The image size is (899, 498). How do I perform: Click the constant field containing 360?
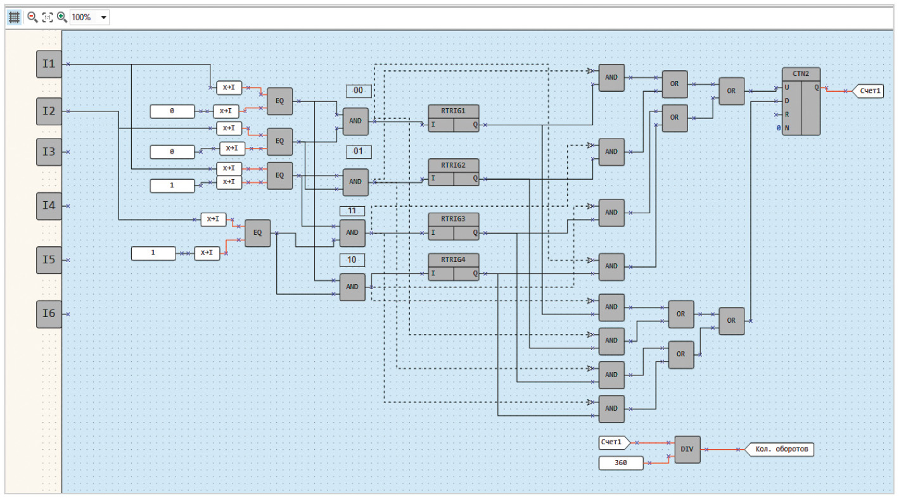coord(621,463)
